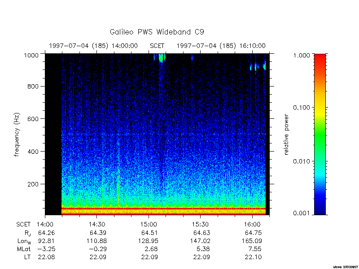This screenshot has height=269, width=359.
Task: Click the start time label "1997-07-04 (185) 14:00:00"
Action: coord(93,46)
